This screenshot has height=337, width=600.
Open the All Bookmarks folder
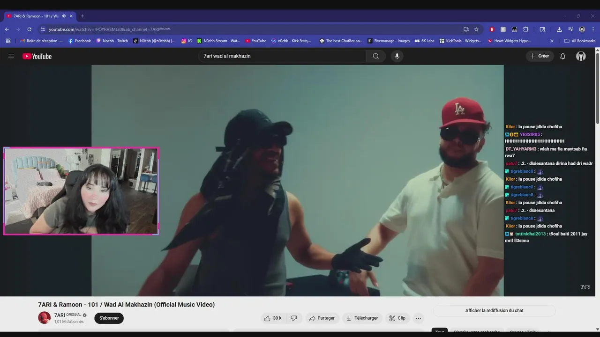(x=580, y=41)
